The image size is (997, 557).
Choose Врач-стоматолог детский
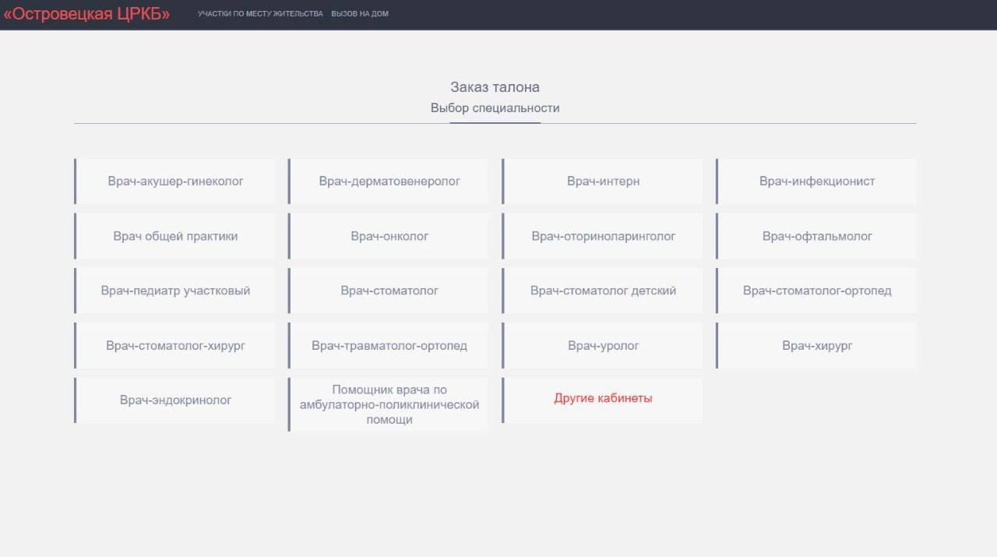pos(603,291)
